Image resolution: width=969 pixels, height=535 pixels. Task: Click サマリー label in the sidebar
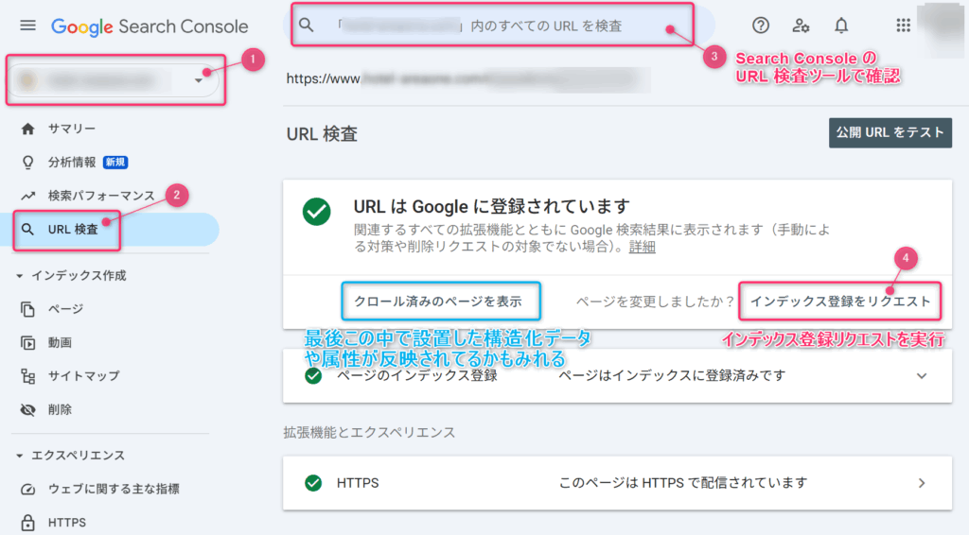click(x=72, y=129)
